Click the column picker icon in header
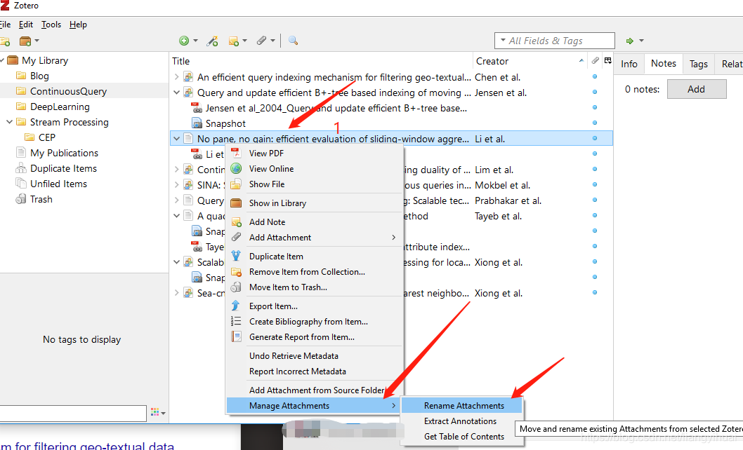Screen dimensions: 743x450 (608, 60)
